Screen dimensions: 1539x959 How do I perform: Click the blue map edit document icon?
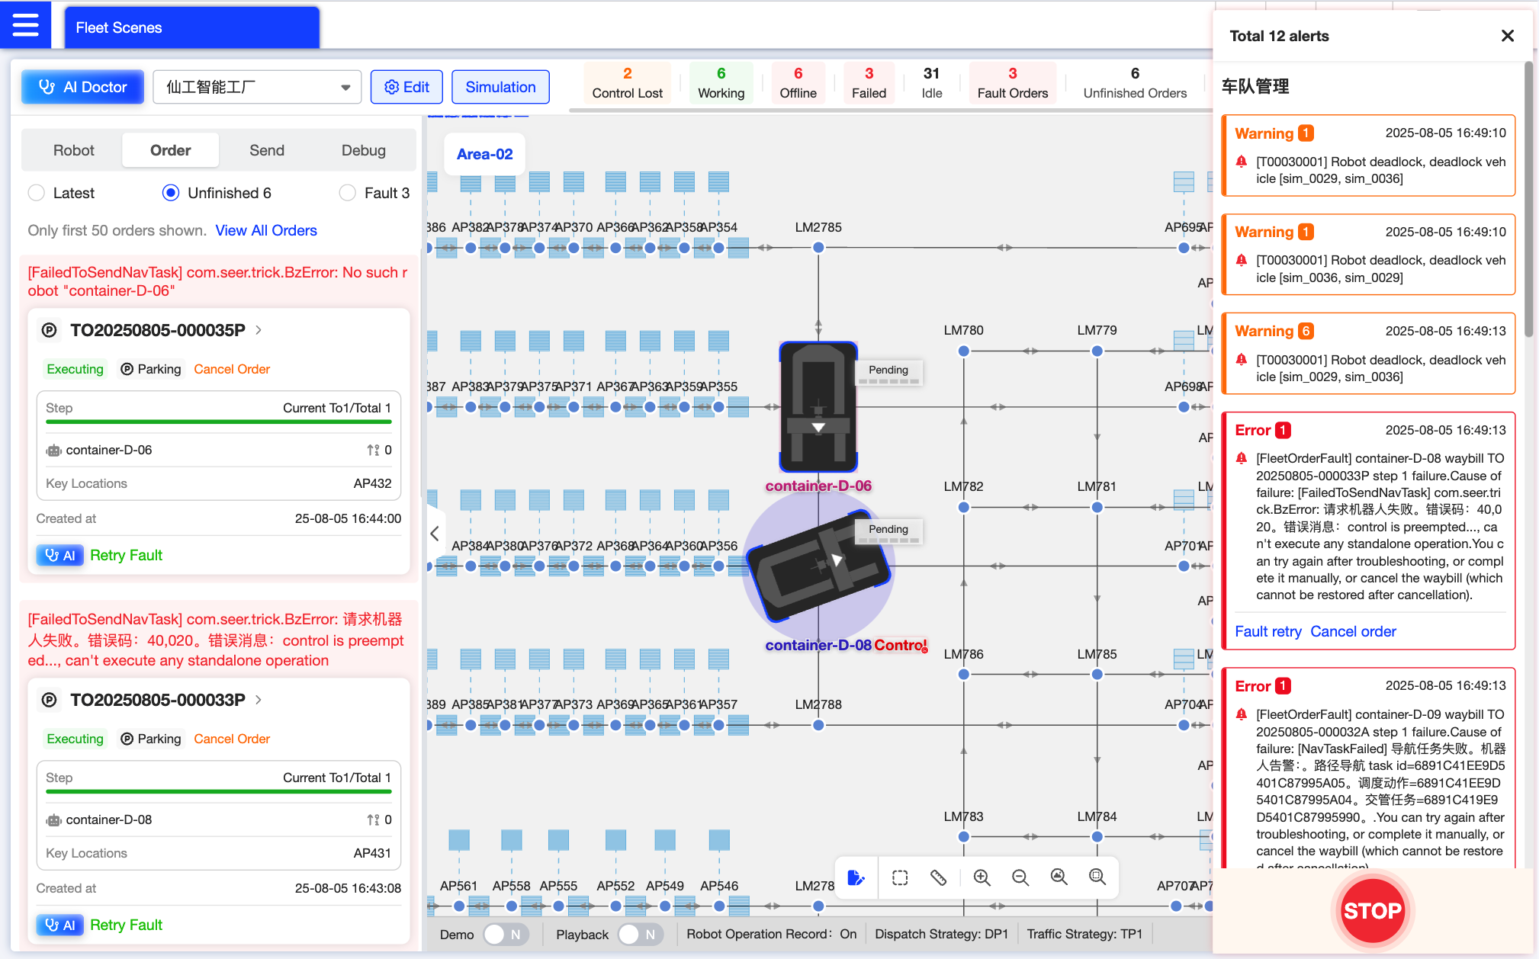tap(856, 877)
